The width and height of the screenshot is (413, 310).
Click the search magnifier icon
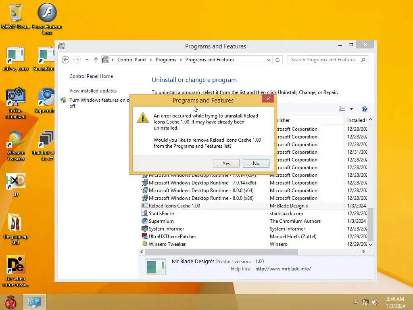(363, 60)
